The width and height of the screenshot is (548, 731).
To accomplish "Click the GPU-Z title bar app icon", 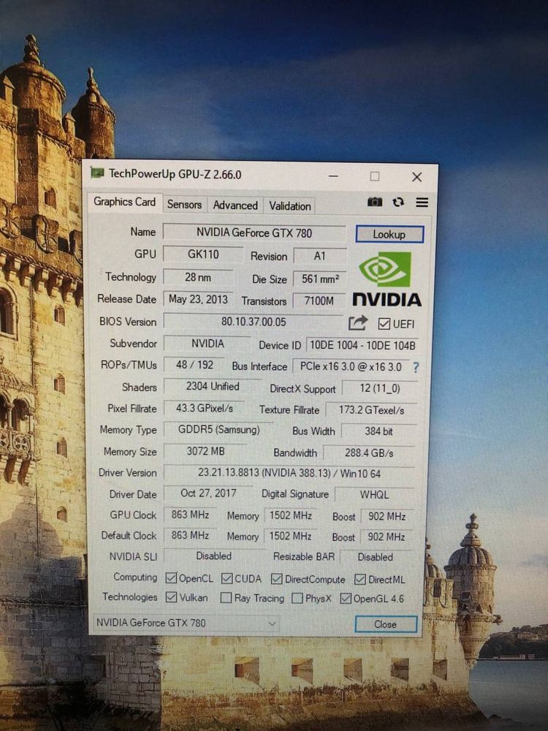I will click(x=97, y=173).
